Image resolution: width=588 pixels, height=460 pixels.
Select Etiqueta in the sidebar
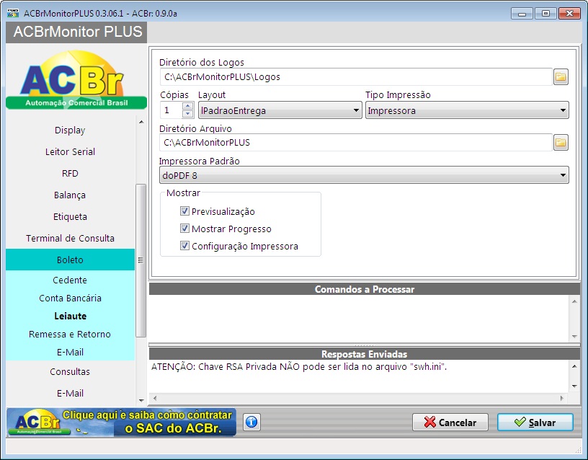pyautogui.click(x=70, y=217)
